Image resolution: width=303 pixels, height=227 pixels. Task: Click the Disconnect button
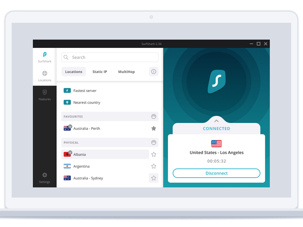point(216,173)
